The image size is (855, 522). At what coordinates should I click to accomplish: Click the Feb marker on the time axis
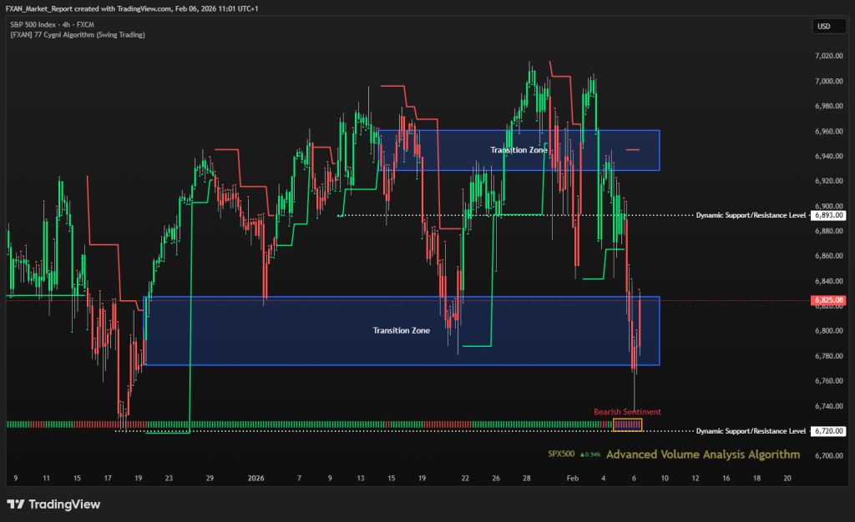tap(572, 479)
